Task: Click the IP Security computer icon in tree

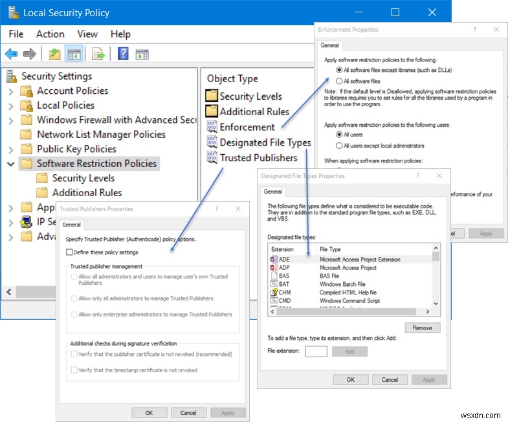Action: click(27, 222)
